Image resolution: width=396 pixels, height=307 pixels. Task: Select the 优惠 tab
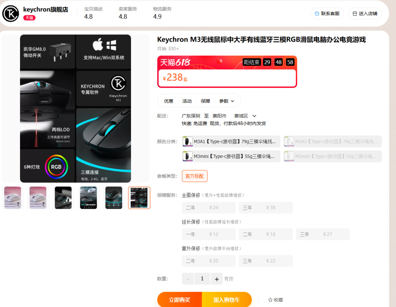169,101
